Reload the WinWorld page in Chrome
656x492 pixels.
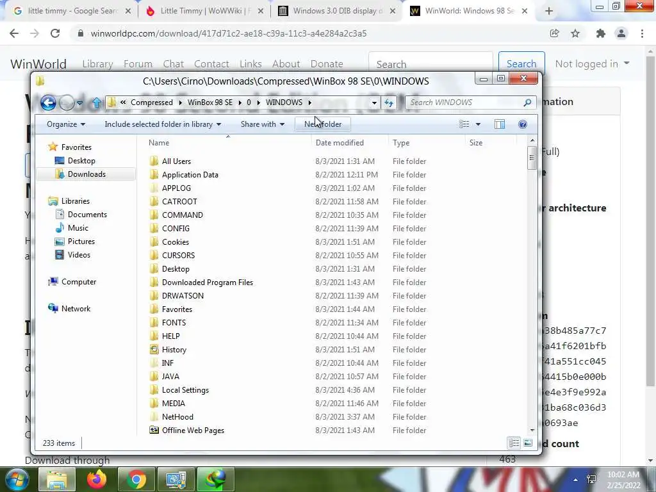(55, 33)
